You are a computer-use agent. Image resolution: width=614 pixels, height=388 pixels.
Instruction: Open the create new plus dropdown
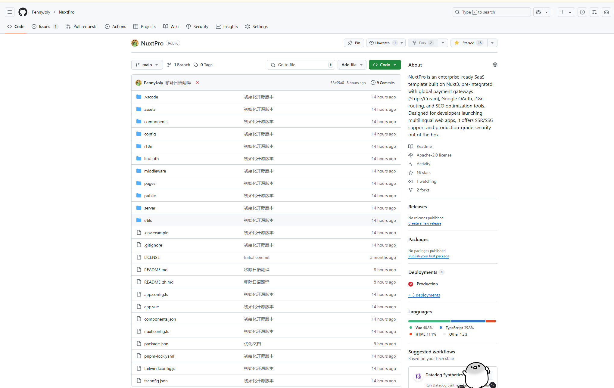click(566, 12)
